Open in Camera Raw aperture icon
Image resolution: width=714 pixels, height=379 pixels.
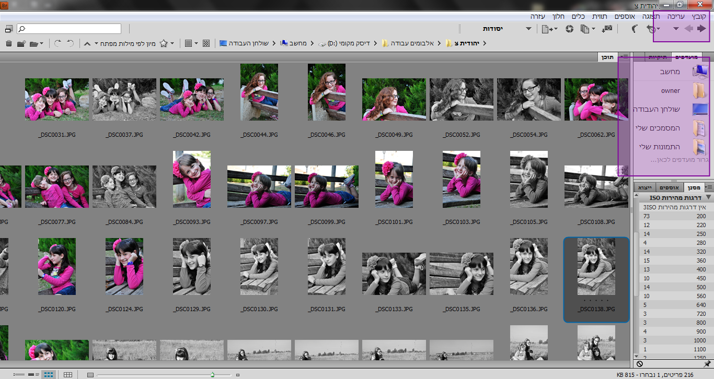569,29
